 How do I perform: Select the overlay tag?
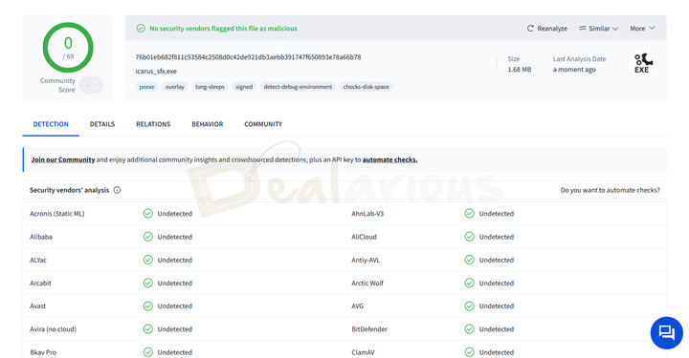tap(174, 87)
